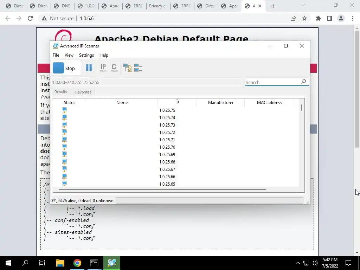Open the Chrome tab search chevron
The height and width of the screenshot is (270, 360).
(303, 5)
